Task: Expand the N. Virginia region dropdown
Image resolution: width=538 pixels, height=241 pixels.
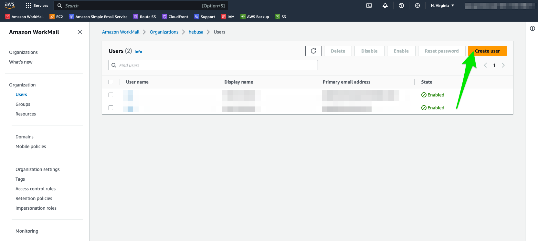Action: (442, 5)
